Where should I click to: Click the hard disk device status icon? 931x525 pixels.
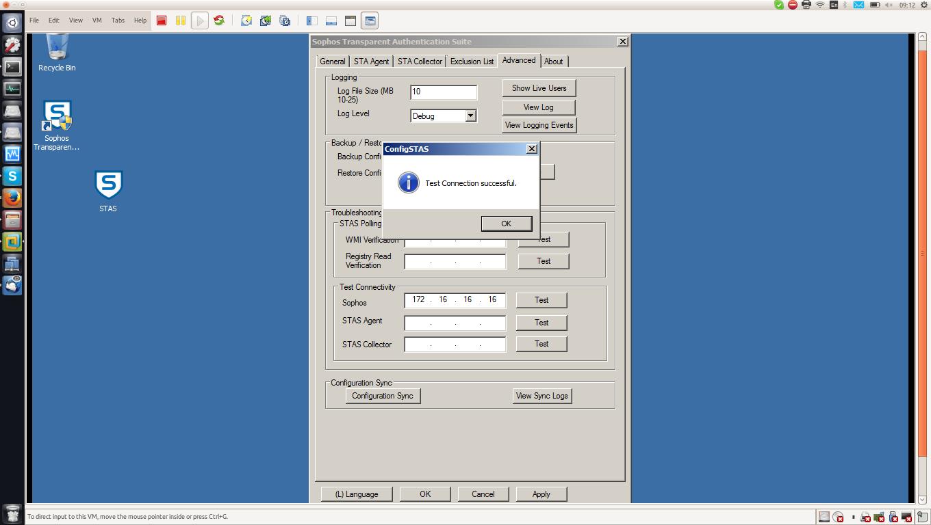click(824, 517)
